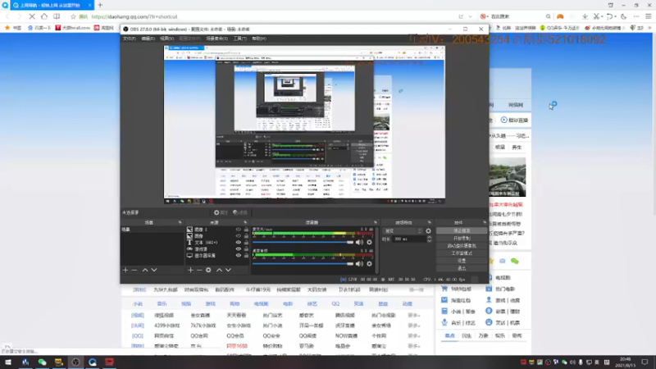Hide the 游戏源 game capture source via eye

(x=239, y=249)
